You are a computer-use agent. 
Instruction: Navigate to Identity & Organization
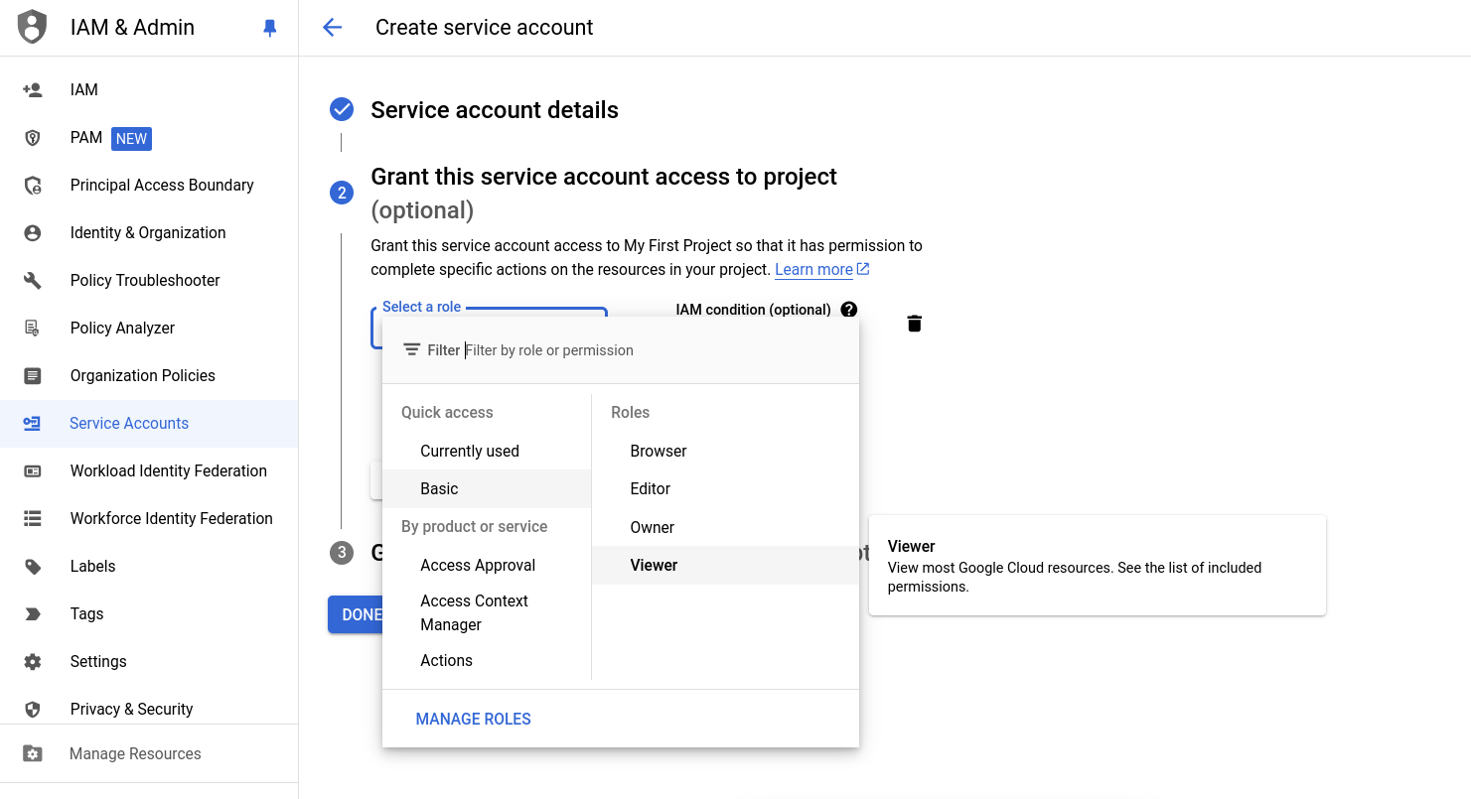(149, 233)
